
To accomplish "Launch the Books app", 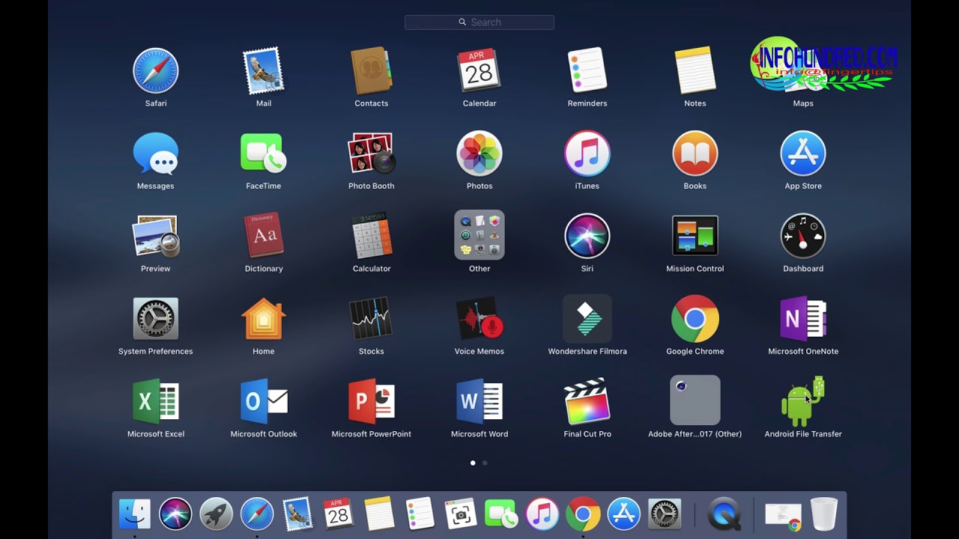I will 695,153.
